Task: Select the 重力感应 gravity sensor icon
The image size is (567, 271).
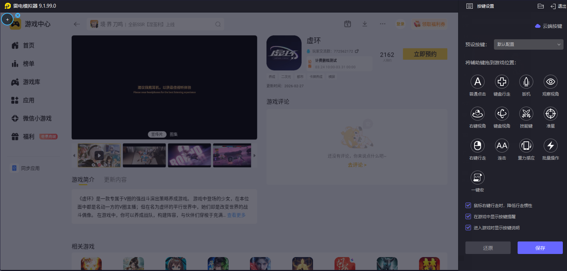Action: pyautogui.click(x=526, y=146)
